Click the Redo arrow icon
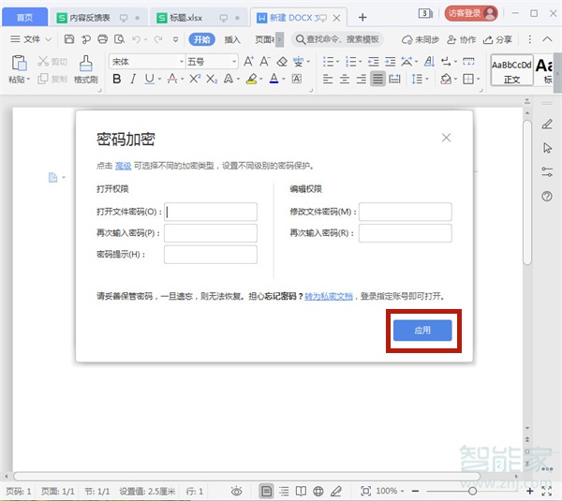The image size is (562, 501). click(x=158, y=39)
